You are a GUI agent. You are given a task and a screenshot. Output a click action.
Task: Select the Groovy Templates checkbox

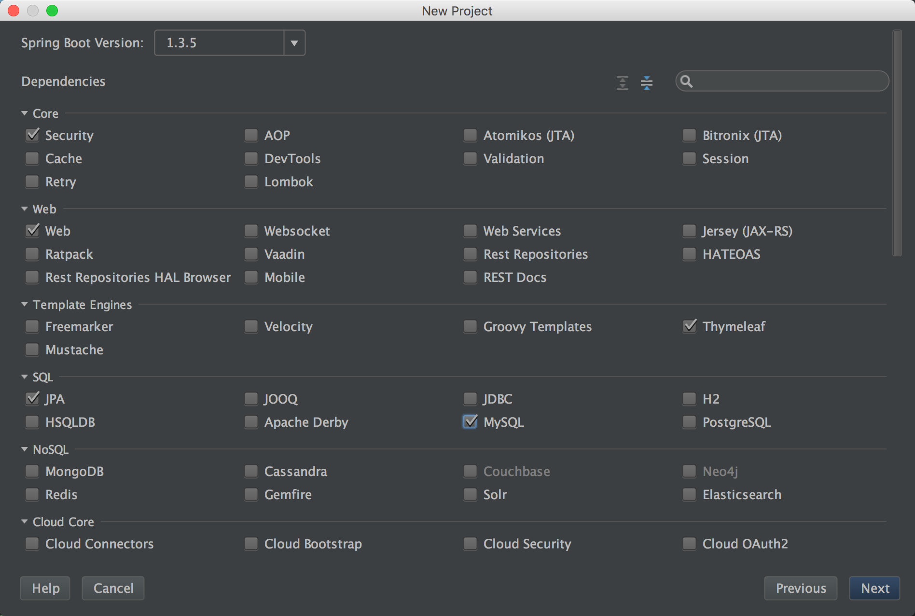[470, 326]
